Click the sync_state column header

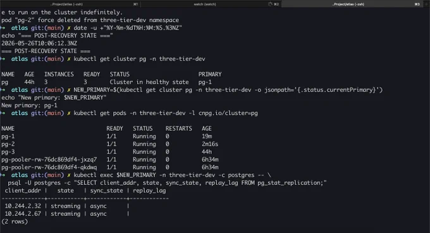(x=107, y=191)
